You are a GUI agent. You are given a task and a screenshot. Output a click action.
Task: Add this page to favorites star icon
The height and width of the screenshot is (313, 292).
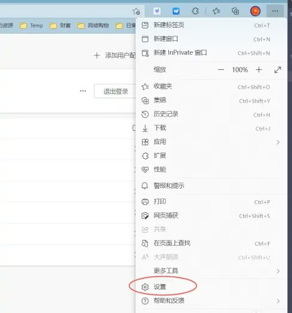click(136, 11)
